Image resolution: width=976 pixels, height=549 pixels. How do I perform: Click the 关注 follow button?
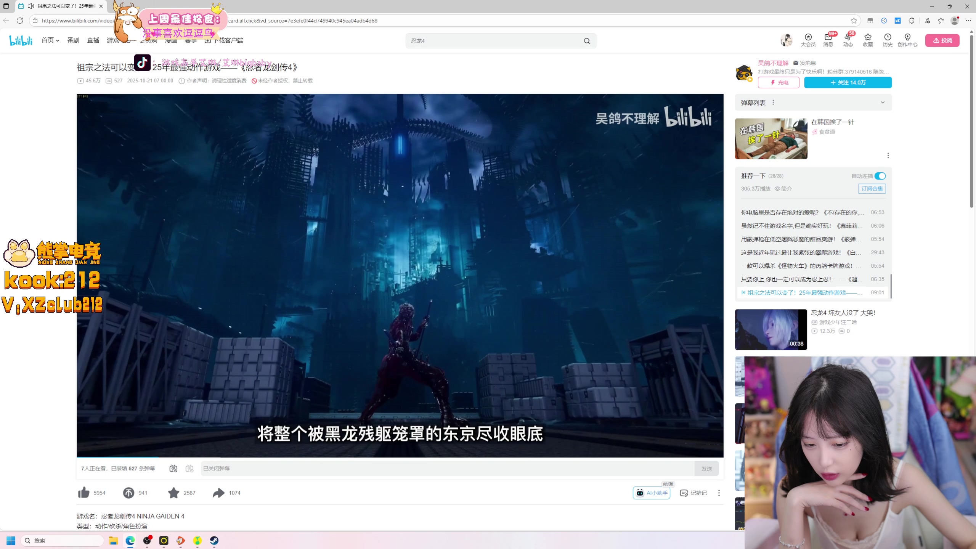pyautogui.click(x=848, y=82)
